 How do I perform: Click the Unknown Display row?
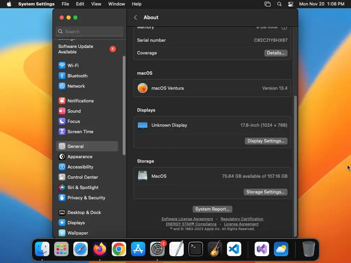[x=212, y=125]
